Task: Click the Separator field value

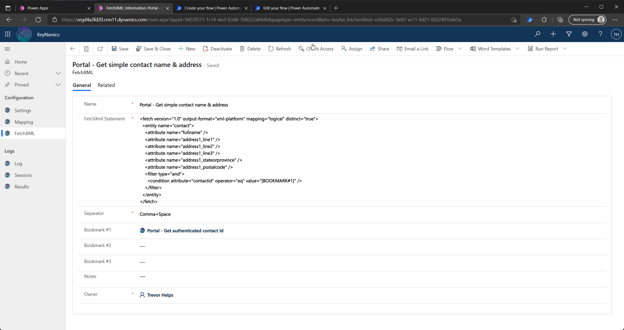Action: tap(155, 214)
